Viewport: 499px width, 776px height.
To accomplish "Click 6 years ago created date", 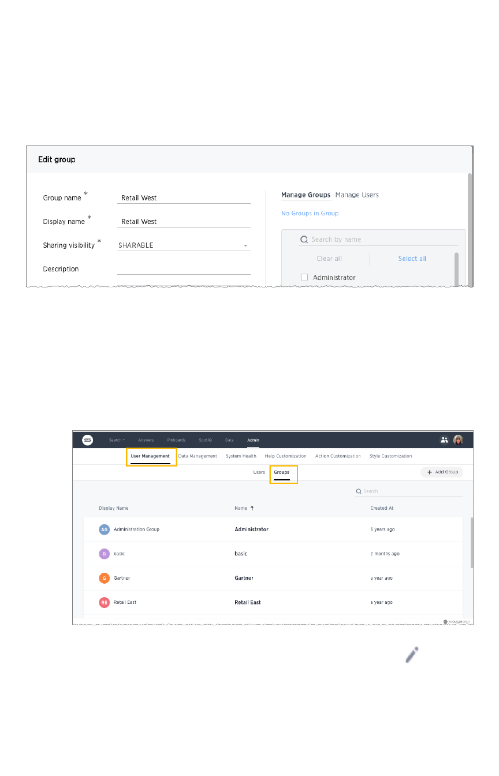I will pyautogui.click(x=382, y=529).
